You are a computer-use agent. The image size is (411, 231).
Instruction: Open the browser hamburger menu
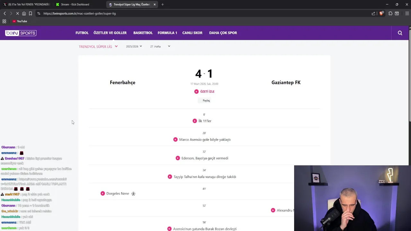click(x=407, y=13)
